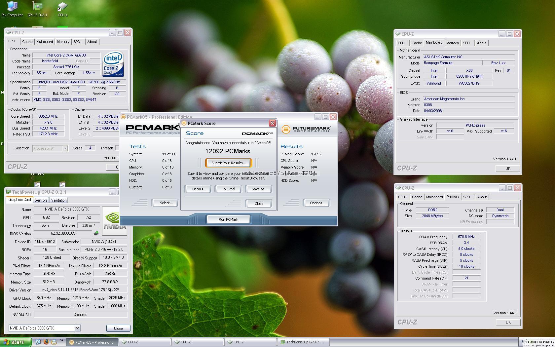Viewport: 555px width, 347px height.
Task: Click the FSB:DRAM 3:4 value
Action: coord(466,243)
